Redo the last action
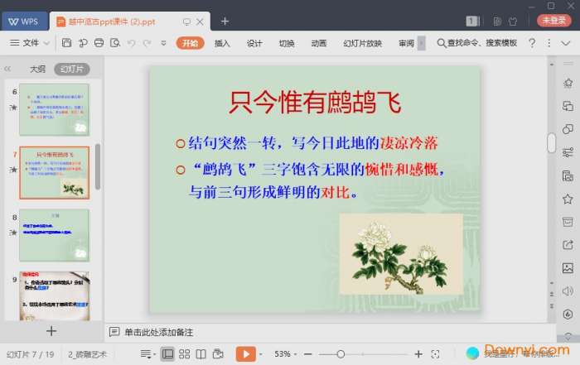580x365 pixels. pos(147,43)
